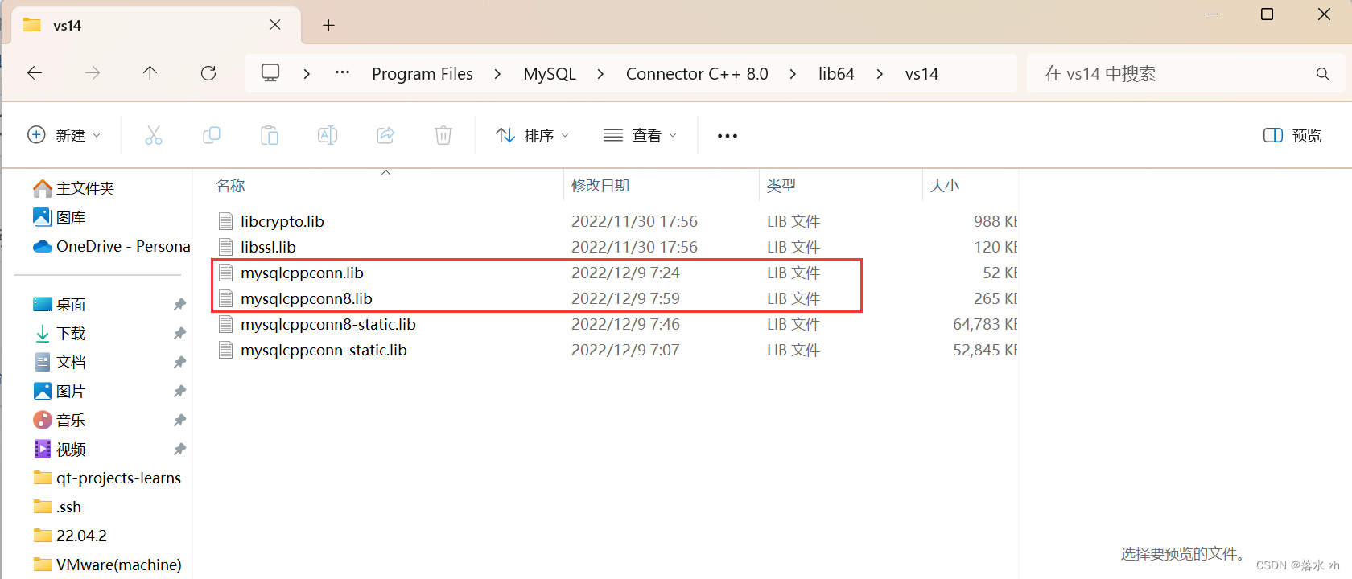Click the Copy icon in toolbar

pos(212,135)
